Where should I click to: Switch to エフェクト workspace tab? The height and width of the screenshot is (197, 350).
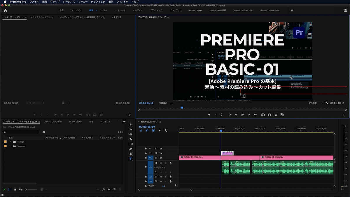[120, 10]
